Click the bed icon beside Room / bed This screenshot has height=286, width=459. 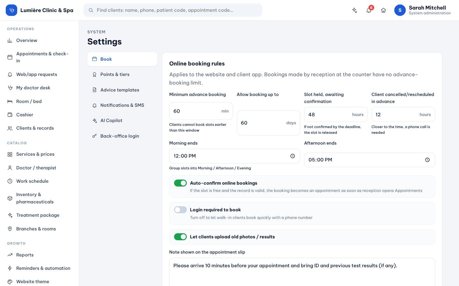pyautogui.click(x=10, y=101)
